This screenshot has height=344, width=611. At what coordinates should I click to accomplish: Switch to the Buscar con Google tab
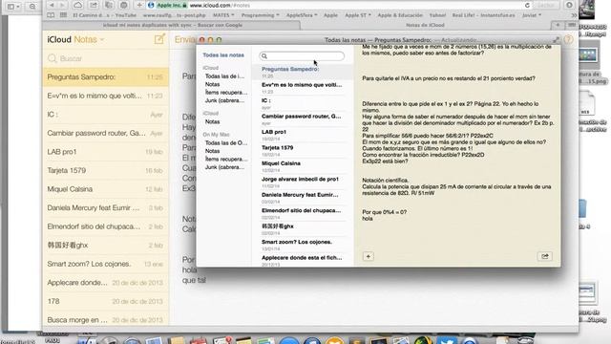[x=172, y=25]
